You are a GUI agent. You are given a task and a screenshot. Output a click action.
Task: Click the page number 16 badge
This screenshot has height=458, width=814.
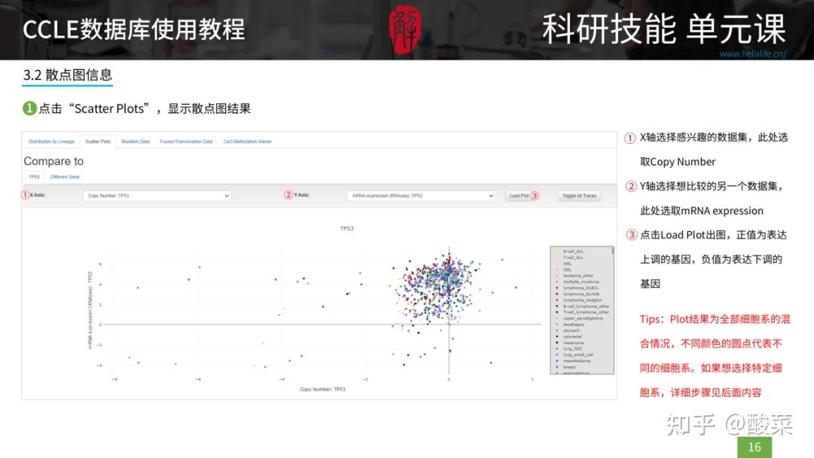pos(754,447)
